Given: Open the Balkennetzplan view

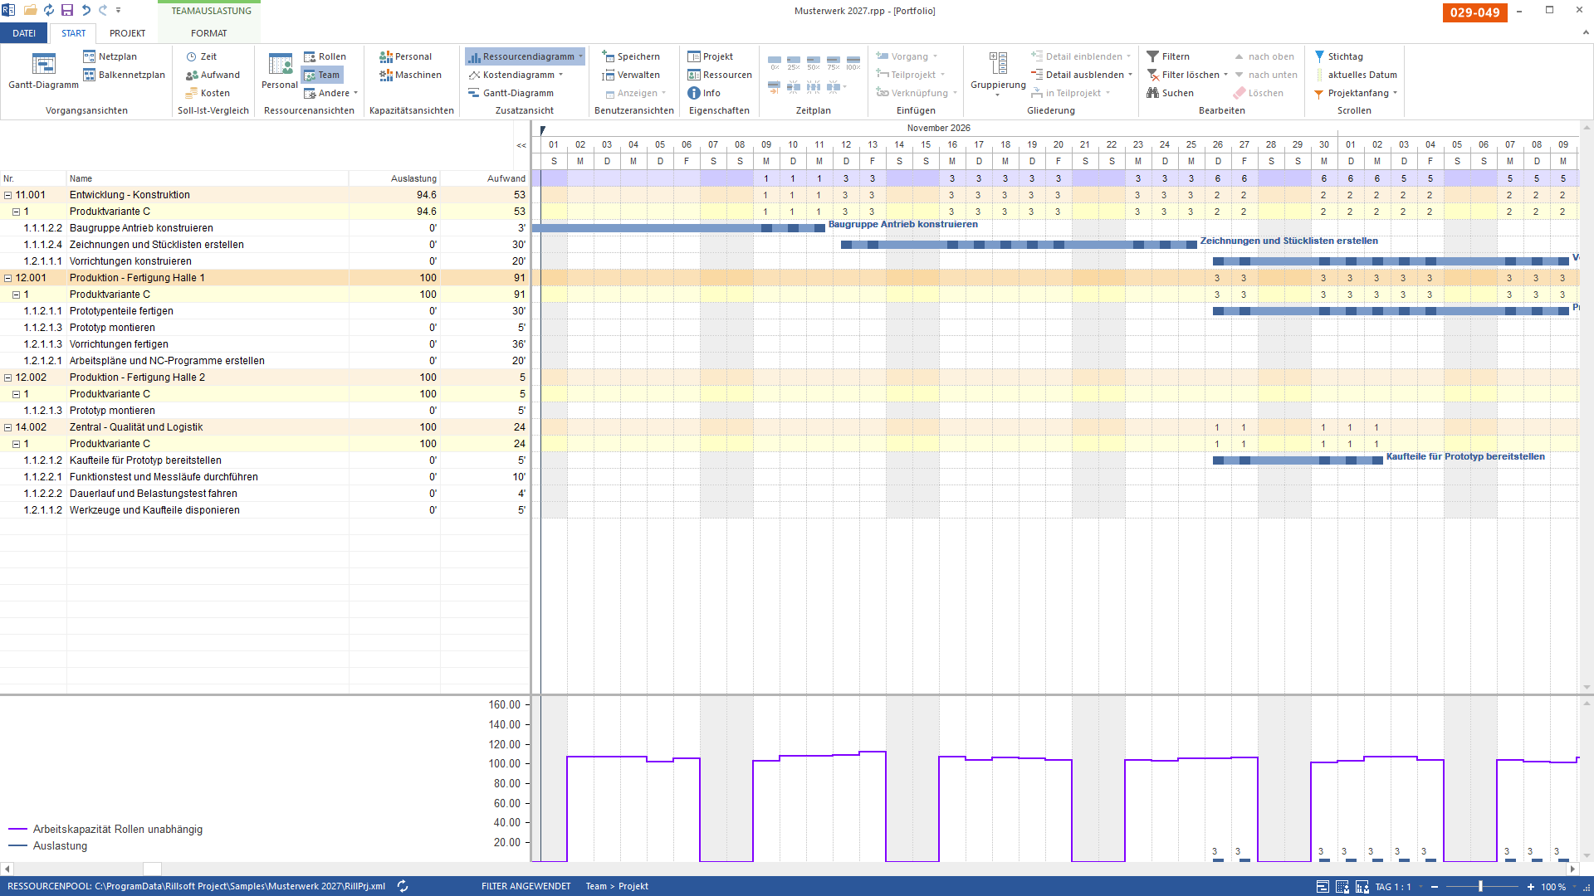Looking at the screenshot, I should coord(124,75).
